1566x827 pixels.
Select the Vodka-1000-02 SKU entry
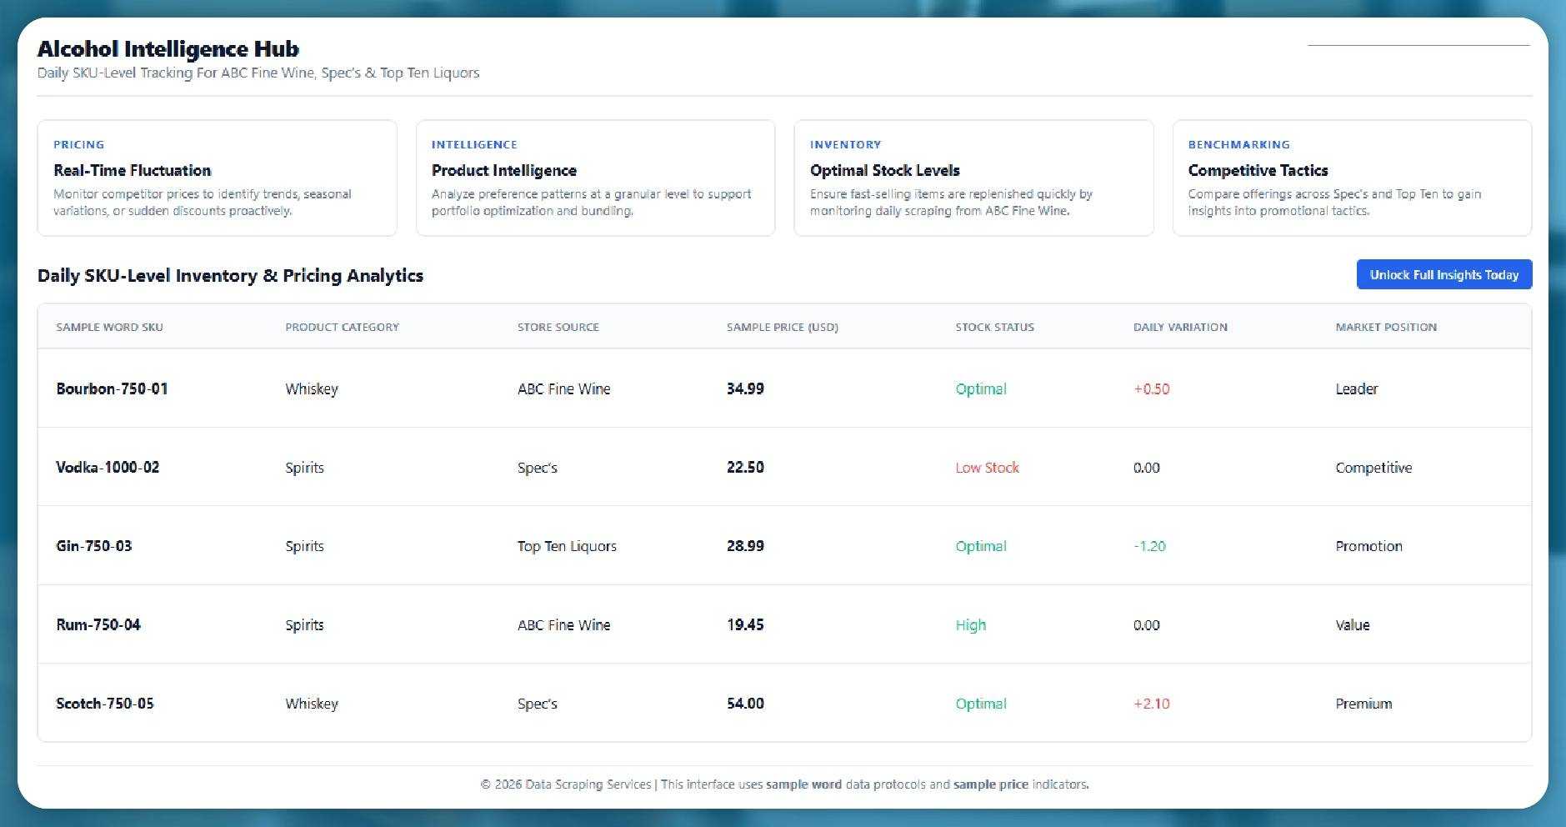[108, 468]
